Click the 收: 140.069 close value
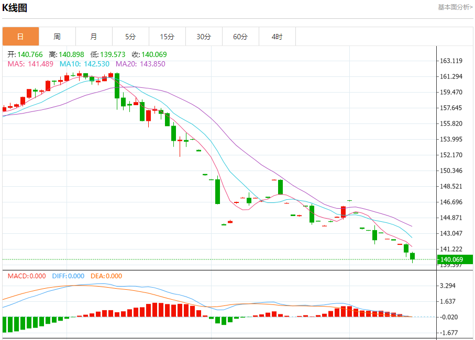475x340 pixels. (x=149, y=54)
